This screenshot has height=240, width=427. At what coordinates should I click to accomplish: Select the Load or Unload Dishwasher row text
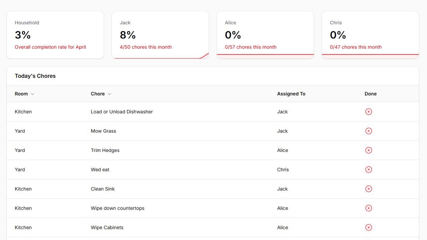pyautogui.click(x=122, y=112)
